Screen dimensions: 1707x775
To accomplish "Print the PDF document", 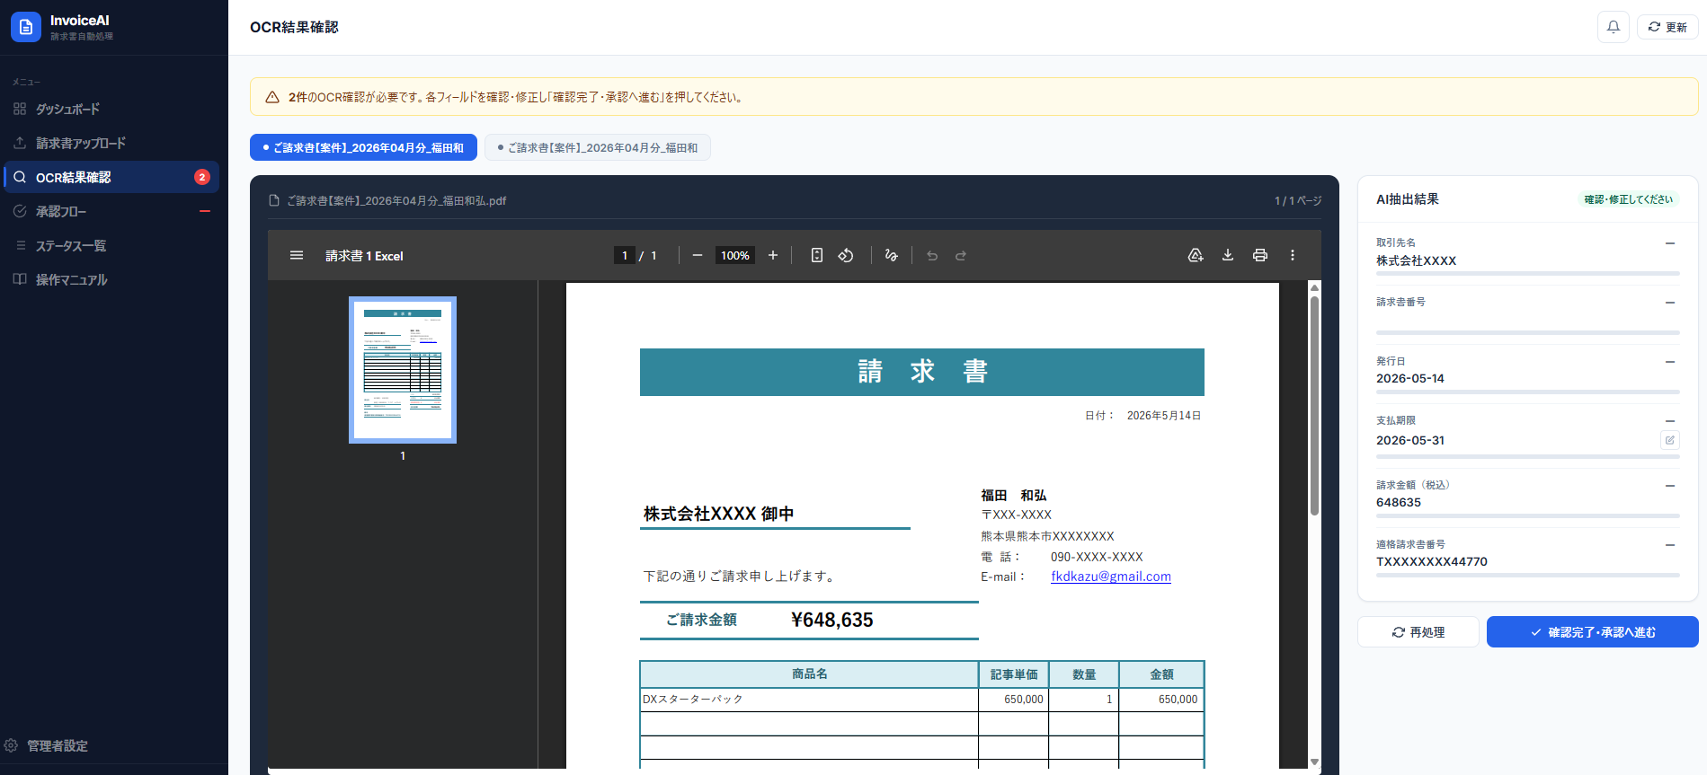I will click(1260, 255).
